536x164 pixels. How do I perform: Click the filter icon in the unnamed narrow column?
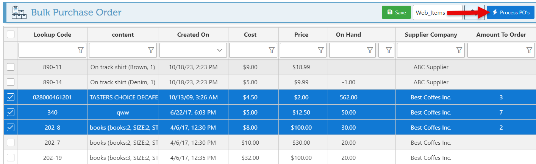click(x=388, y=50)
